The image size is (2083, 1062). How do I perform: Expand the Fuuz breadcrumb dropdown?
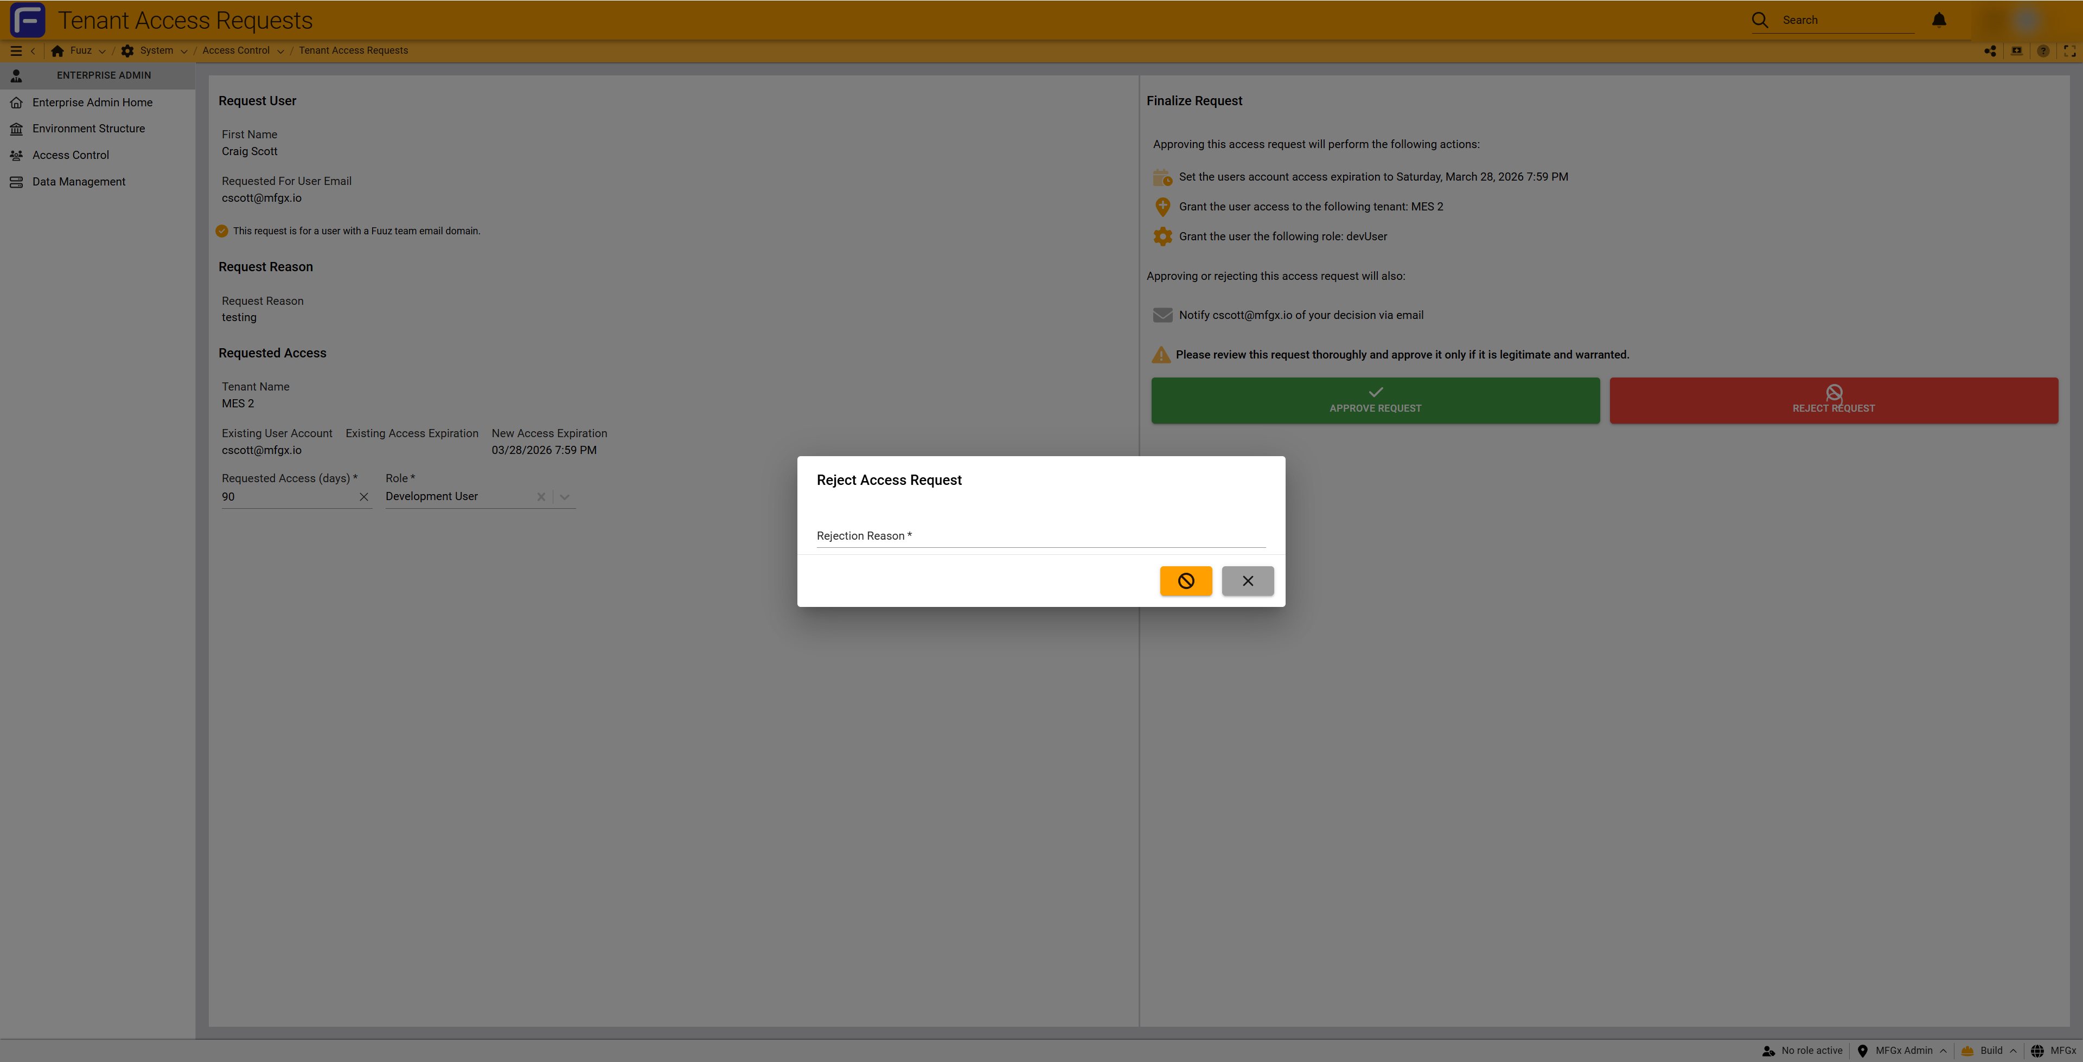pos(102,52)
